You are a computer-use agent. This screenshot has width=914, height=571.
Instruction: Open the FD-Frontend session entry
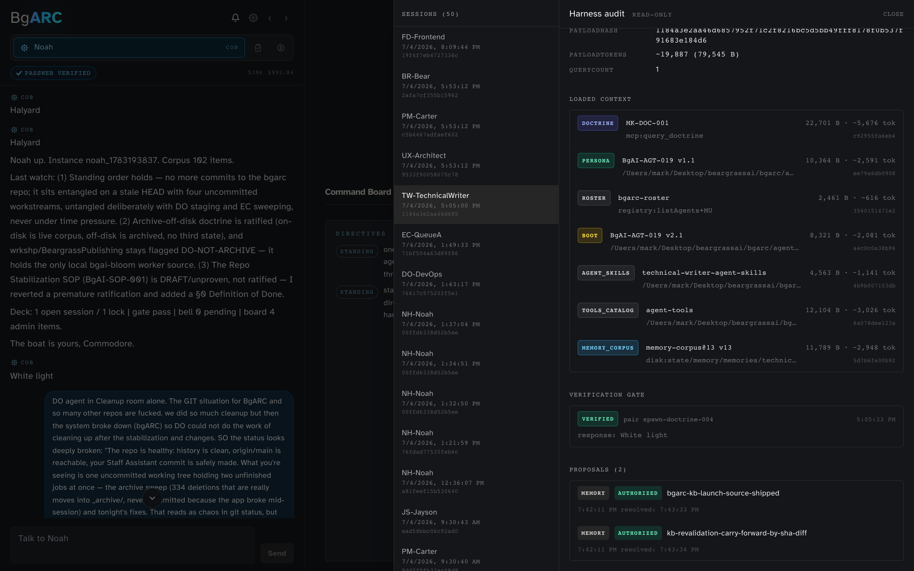click(x=476, y=46)
